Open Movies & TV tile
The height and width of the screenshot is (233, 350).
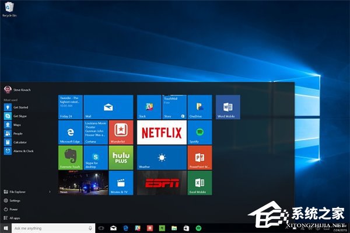pyautogui.click(x=121, y=183)
